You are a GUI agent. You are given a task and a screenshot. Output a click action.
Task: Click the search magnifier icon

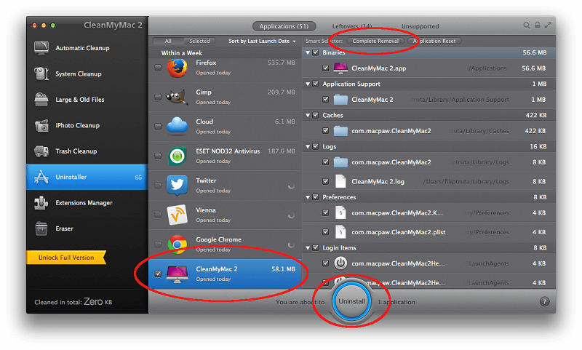coord(526,25)
